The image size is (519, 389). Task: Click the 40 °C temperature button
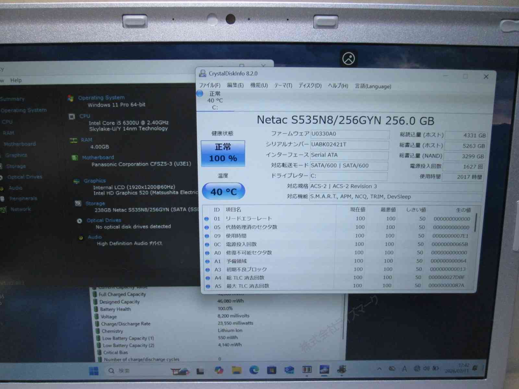pyautogui.click(x=223, y=192)
